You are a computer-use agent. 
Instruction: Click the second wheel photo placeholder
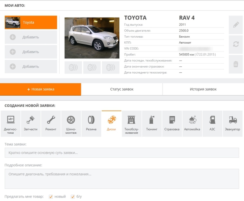(x=92, y=67)
